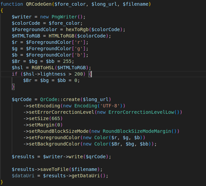The image size is (206, 186).
Task: Click setBackgroundColor method call
Action: click(x=55, y=144)
